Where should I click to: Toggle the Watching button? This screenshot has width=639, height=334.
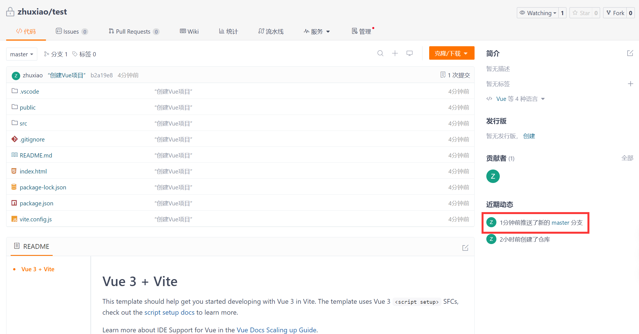coord(538,13)
